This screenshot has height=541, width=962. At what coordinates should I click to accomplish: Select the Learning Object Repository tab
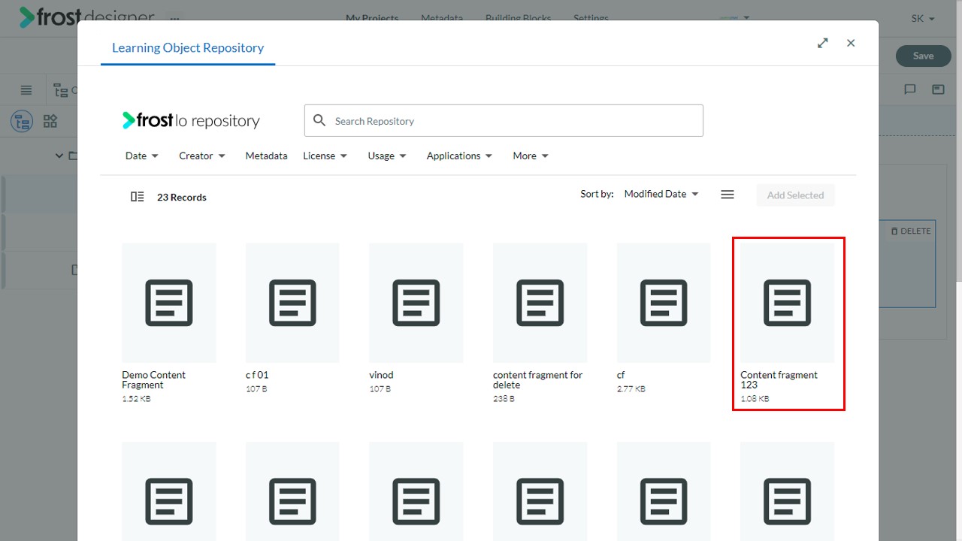tap(188, 47)
